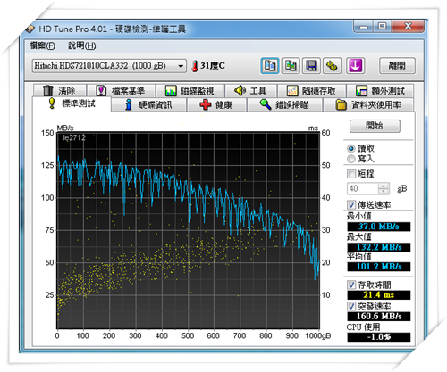Click the minimum value 37.0 MB/s
This screenshot has height=372, width=447.
pyautogui.click(x=379, y=227)
